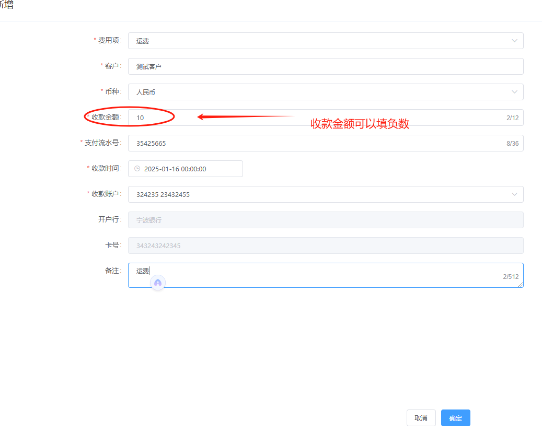Expand the 费用项 chevron arrow

pyautogui.click(x=514, y=41)
